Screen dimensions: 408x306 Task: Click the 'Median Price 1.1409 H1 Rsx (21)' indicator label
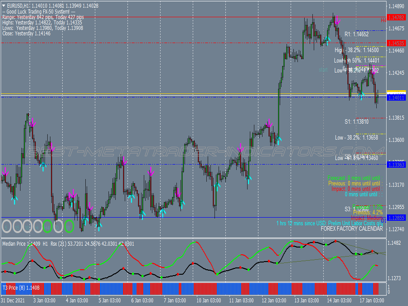pyautogui.click(x=68, y=244)
